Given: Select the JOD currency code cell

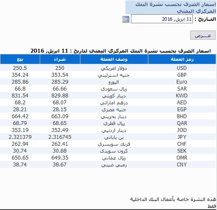Looking at the screenshot, I should pyautogui.click(x=182, y=130).
